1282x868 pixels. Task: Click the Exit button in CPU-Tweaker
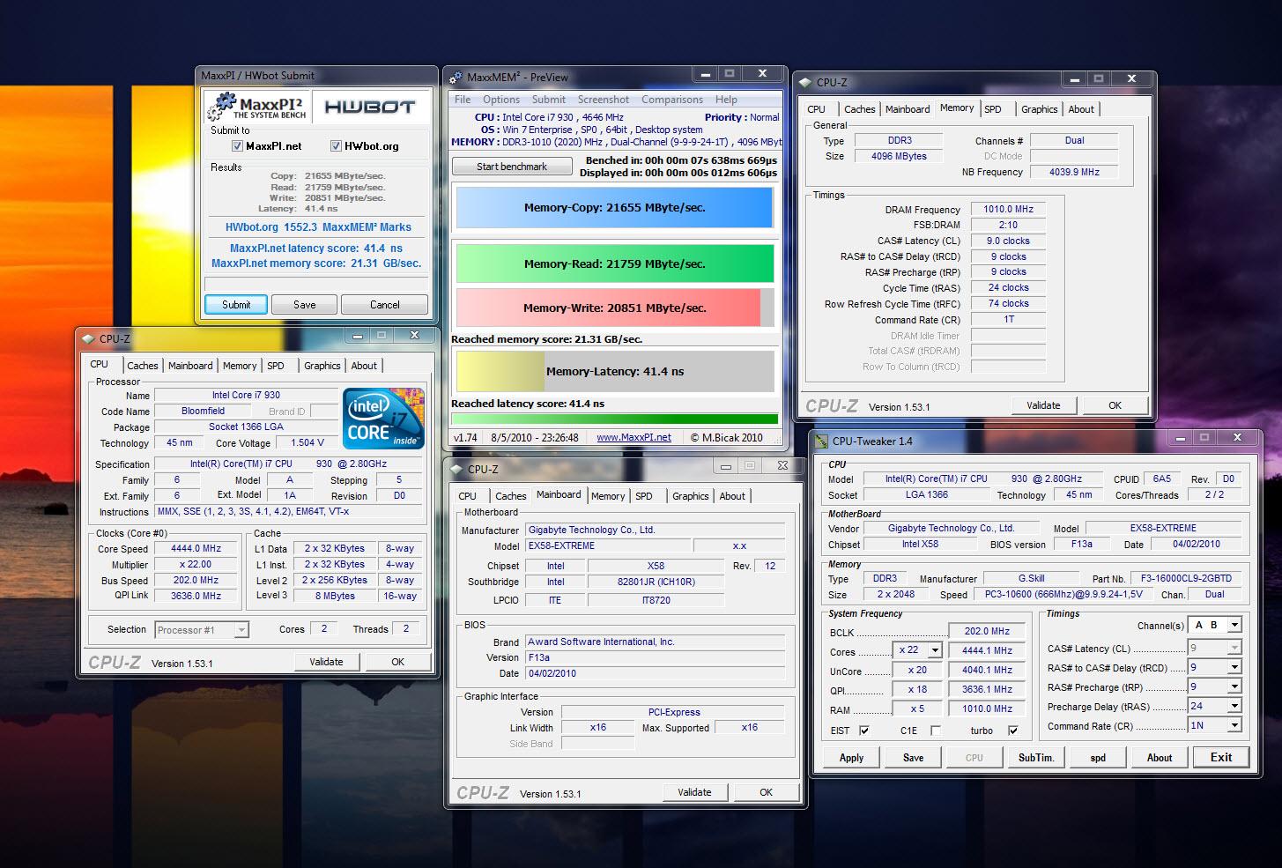tap(1221, 757)
